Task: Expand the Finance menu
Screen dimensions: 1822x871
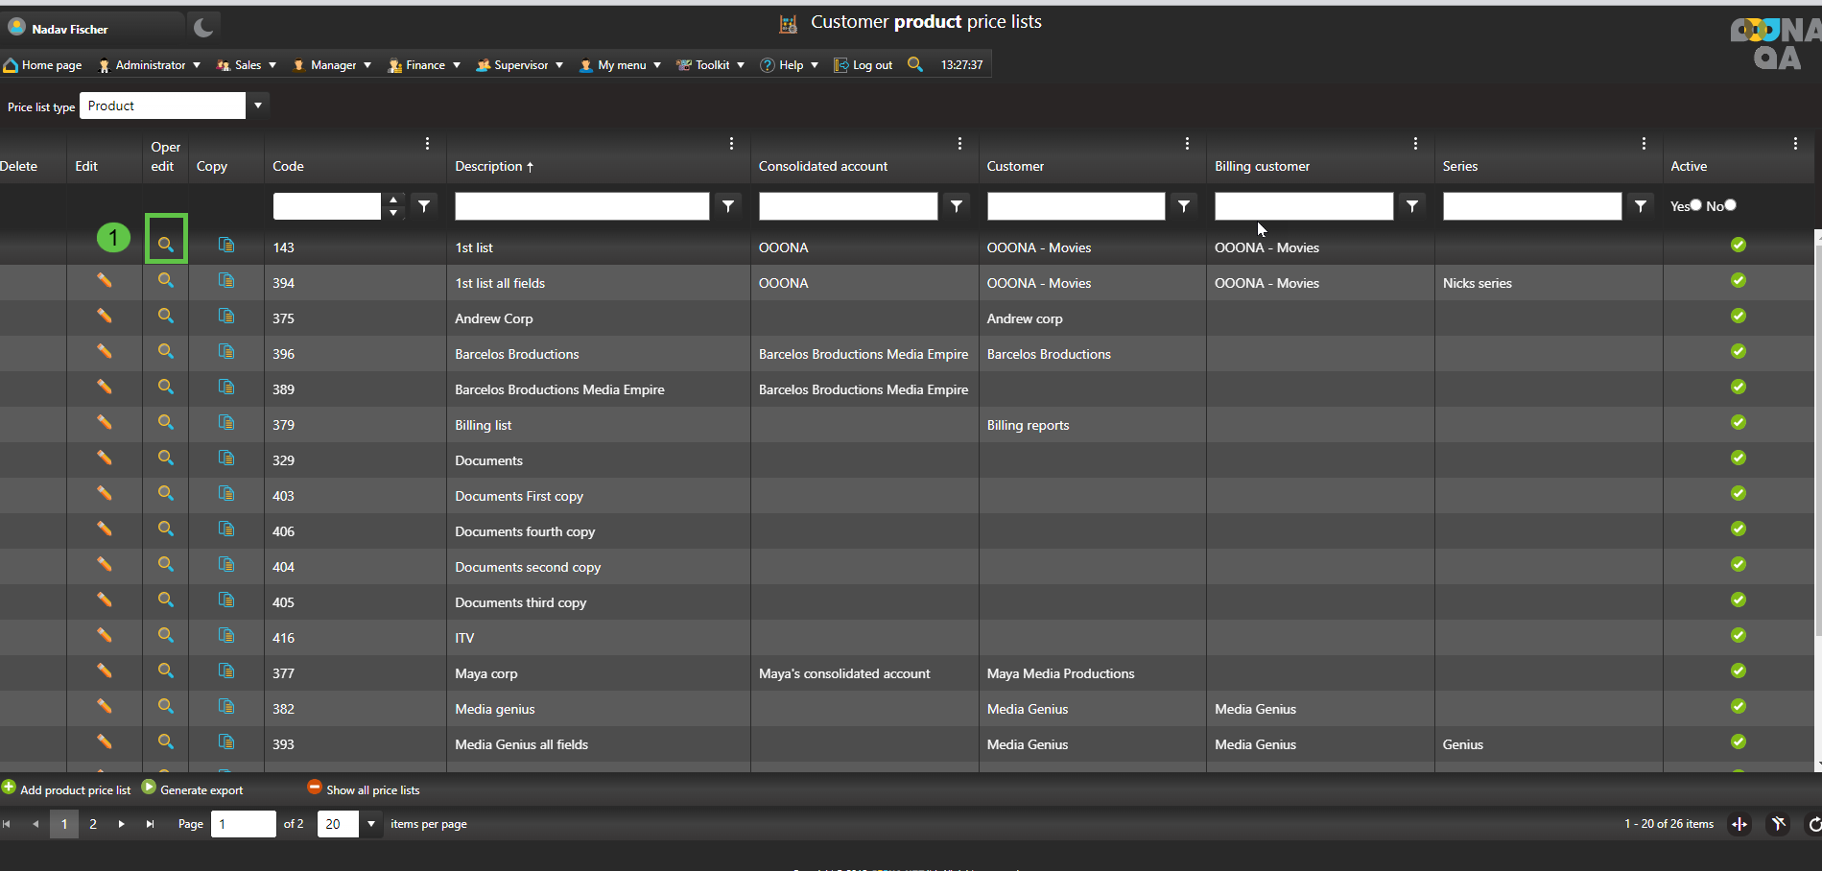Action: [424, 65]
